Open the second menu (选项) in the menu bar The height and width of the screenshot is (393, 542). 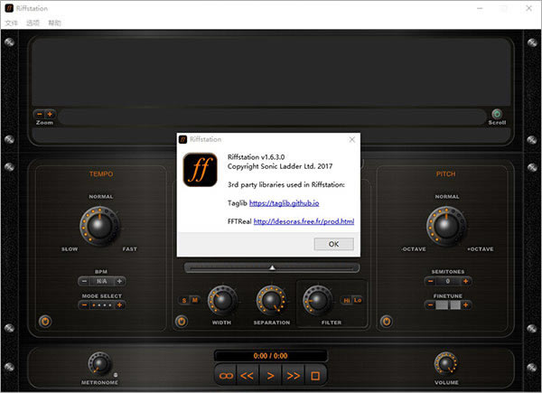point(33,23)
